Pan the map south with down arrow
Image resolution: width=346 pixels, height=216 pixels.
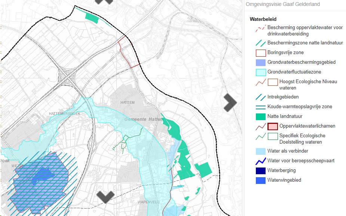click(105, 197)
